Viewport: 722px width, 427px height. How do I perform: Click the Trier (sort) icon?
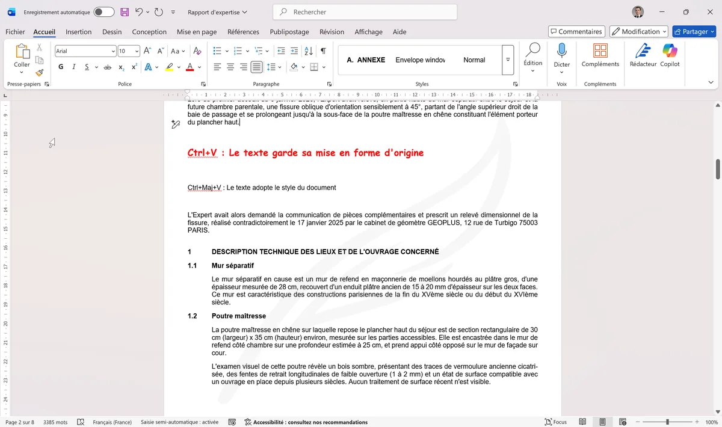(x=308, y=51)
